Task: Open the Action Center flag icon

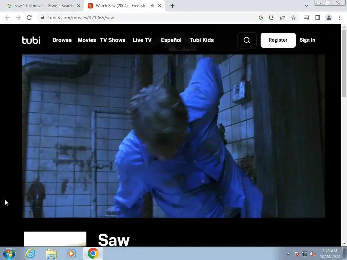Action: point(296,254)
